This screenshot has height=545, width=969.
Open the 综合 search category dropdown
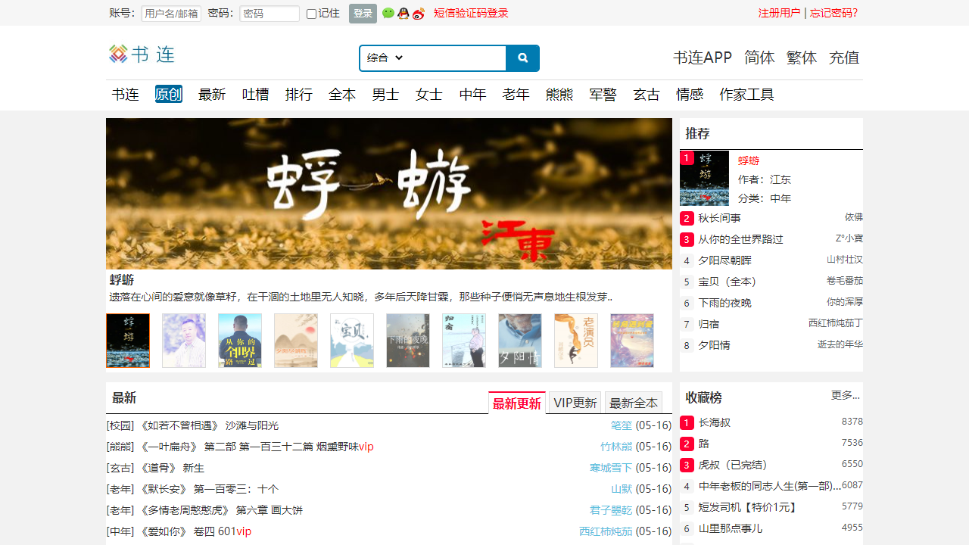385,58
